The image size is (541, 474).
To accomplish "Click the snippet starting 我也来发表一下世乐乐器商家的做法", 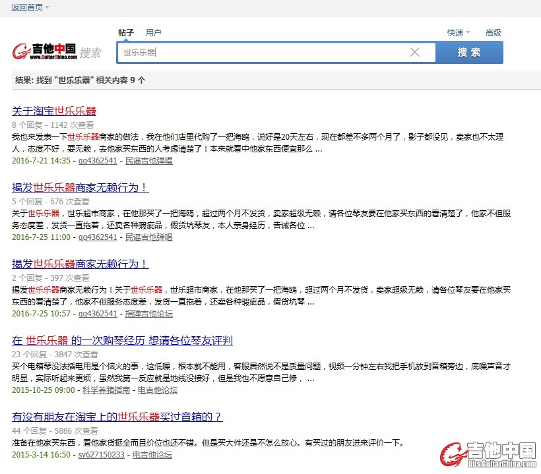I will click(258, 143).
